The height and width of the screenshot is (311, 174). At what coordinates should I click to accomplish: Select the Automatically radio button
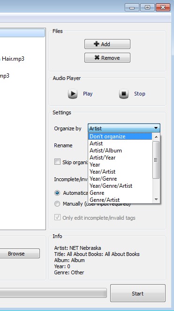pyautogui.click(x=57, y=193)
